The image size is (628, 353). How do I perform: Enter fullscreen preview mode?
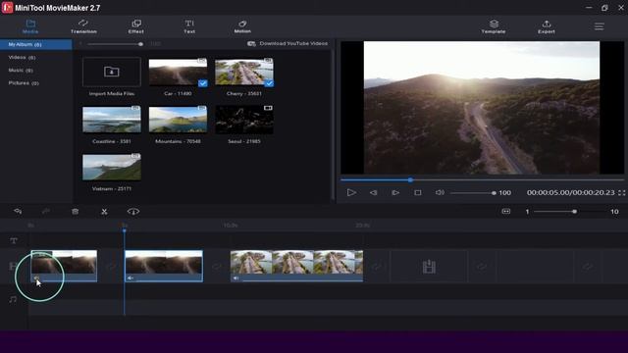[x=621, y=192]
